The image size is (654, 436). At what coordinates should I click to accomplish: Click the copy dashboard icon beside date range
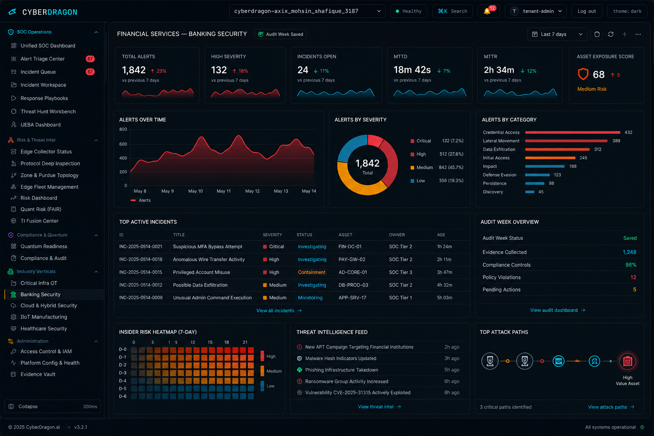coord(597,34)
